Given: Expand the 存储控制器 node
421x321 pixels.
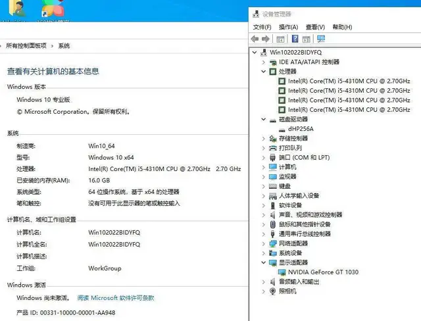Looking at the screenshot, I should coord(264,139).
